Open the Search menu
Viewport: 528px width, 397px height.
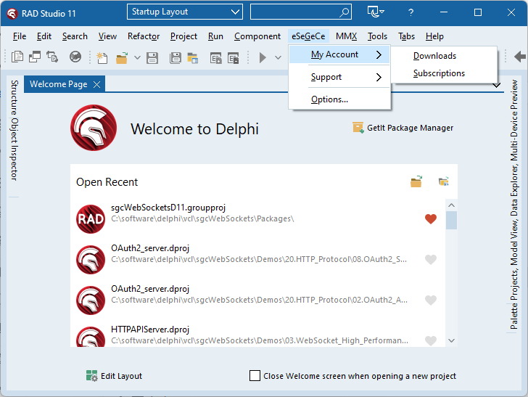pyautogui.click(x=75, y=36)
